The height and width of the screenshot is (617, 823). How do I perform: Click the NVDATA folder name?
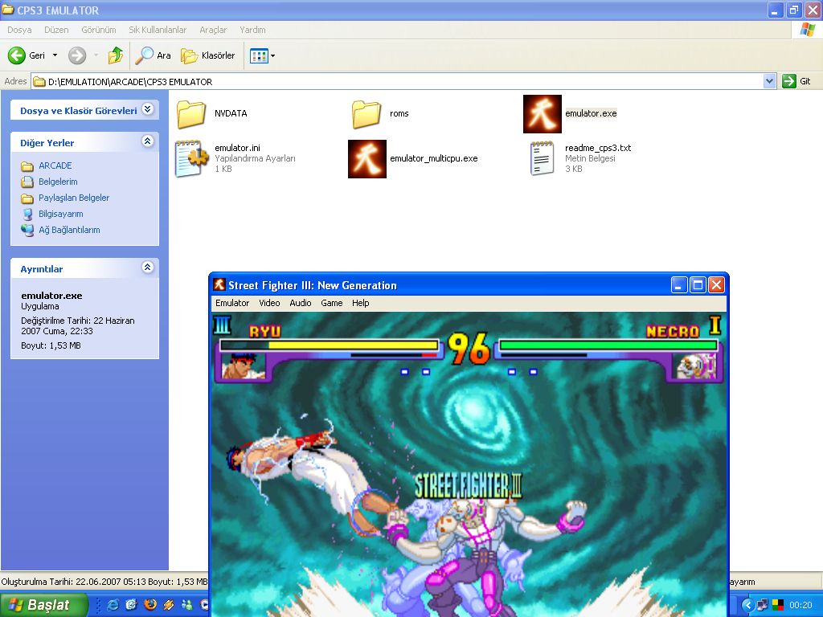(x=231, y=113)
